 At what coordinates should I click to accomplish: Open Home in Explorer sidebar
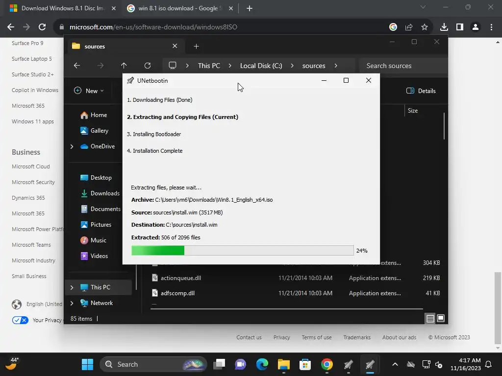click(x=99, y=115)
